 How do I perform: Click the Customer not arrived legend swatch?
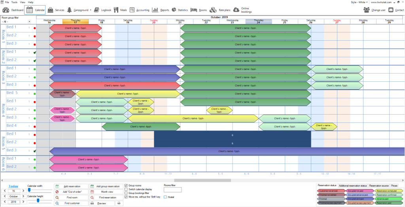point(331,191)
